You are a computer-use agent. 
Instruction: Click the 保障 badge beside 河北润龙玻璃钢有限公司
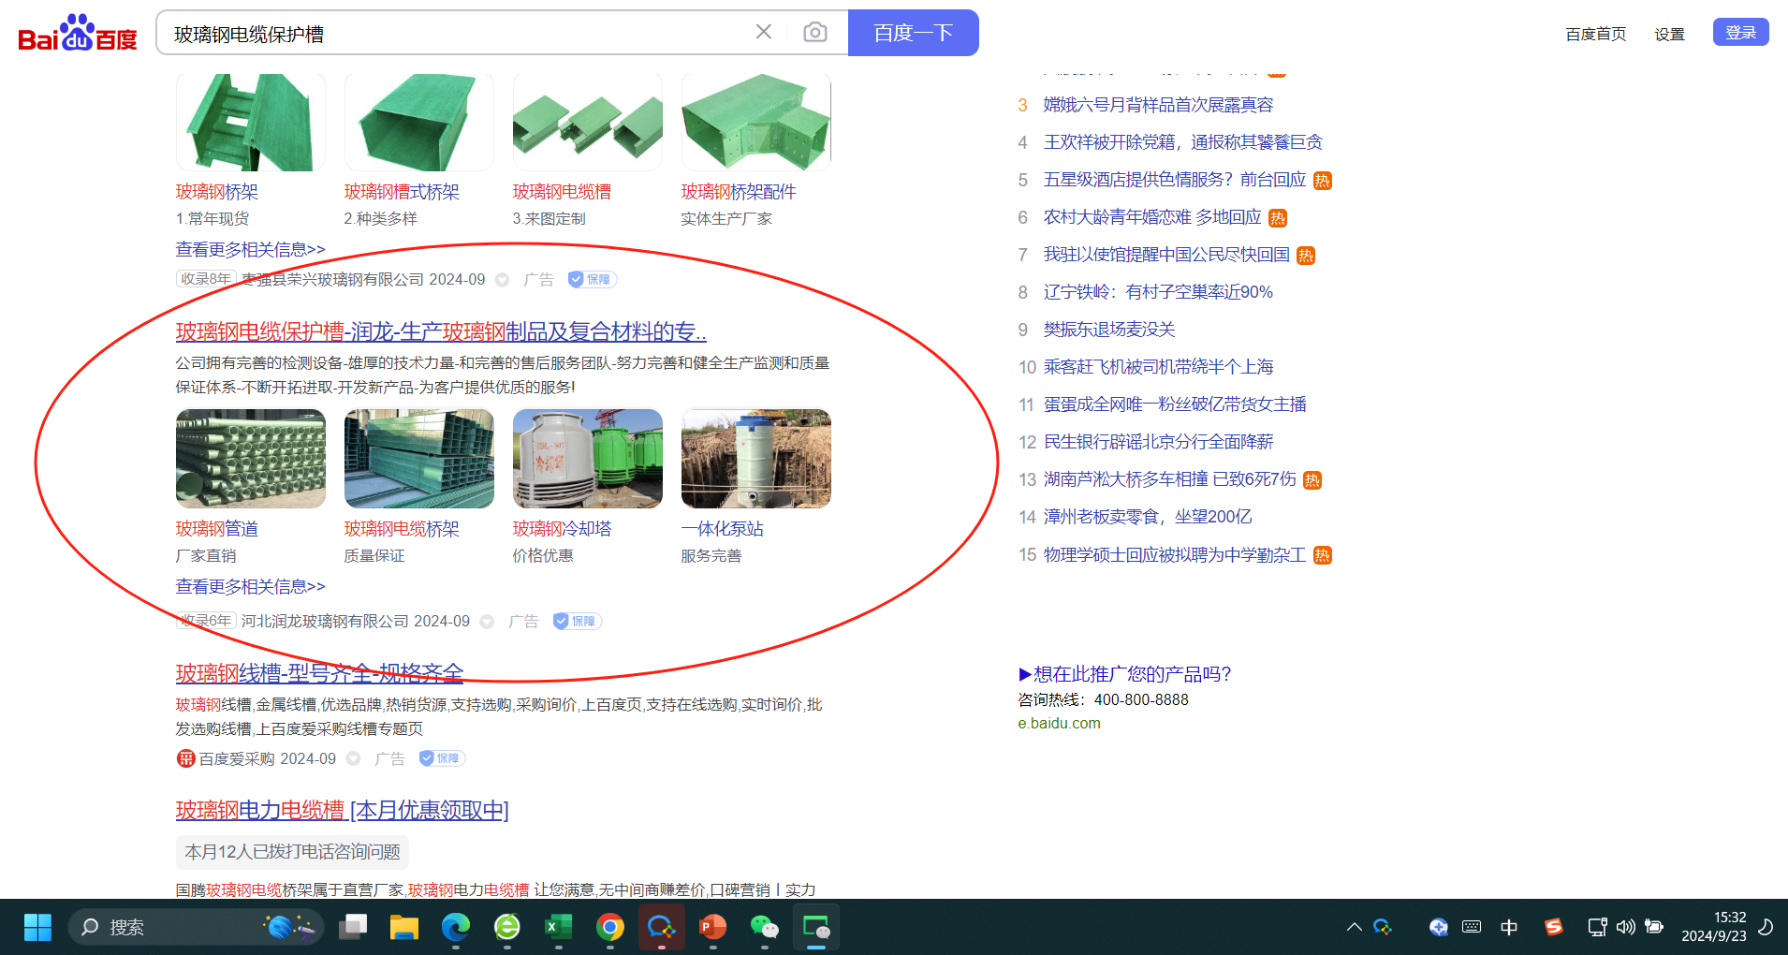click(577, 621)
